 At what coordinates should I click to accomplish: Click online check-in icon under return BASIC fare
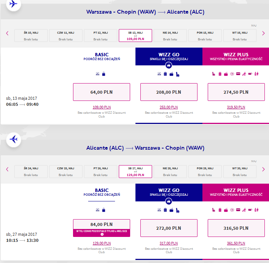[98, 210]
